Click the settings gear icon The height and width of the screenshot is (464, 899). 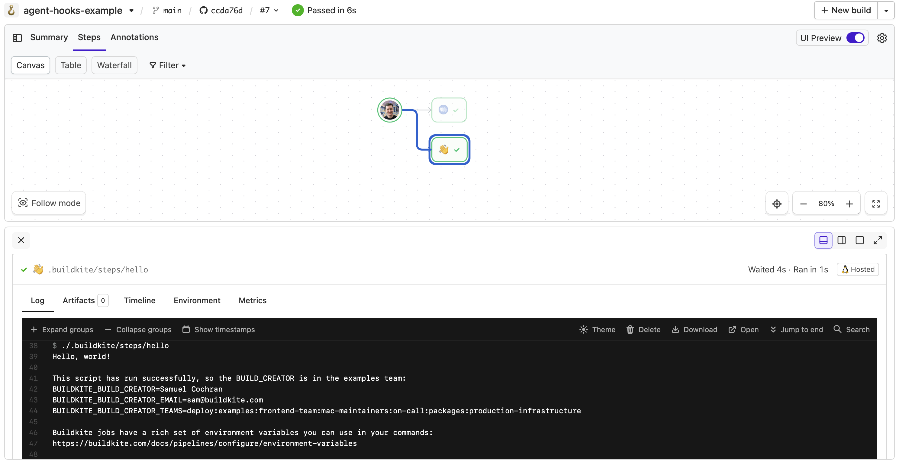pyautogui.click(x=881, y=38)
